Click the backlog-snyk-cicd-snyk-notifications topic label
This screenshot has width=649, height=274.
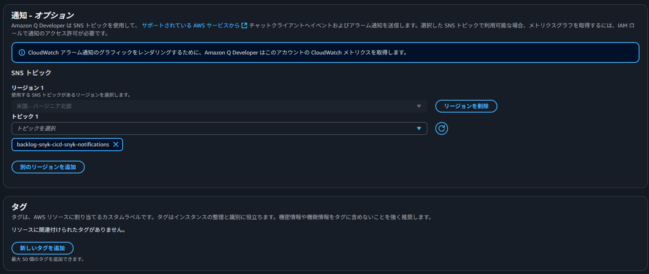point(63,144)
